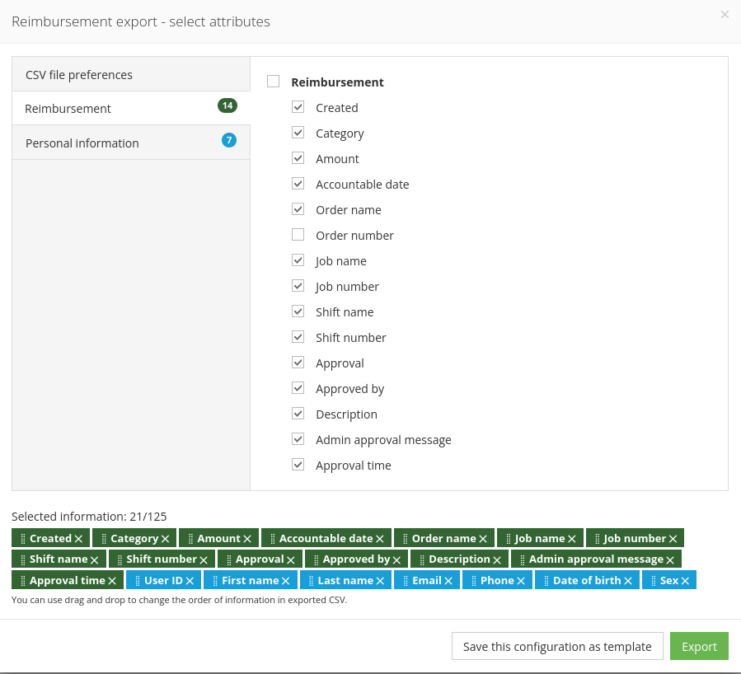
Task: Toggle the Reimbursement select-all checkbox
Action: 273,82
